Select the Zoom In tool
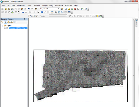Viewport: 139px width, 107px height. tap(3, 12)
